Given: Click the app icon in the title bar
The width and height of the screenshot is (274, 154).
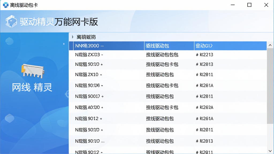Looking at the screenshot, I should [x=6, y=5].
